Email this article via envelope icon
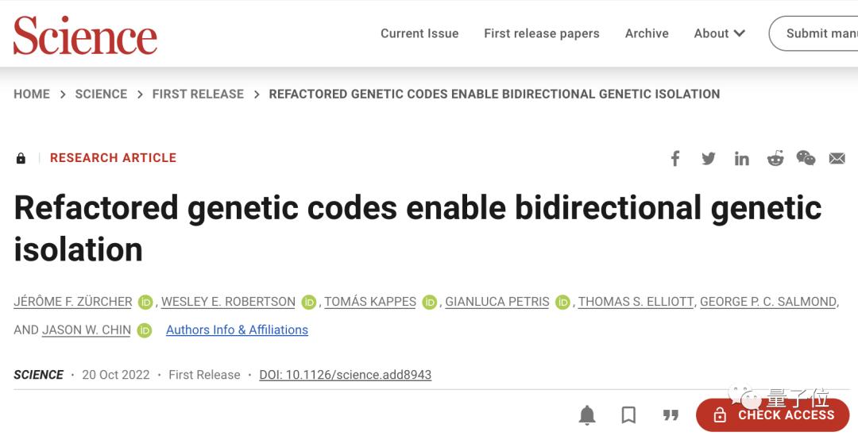 coord(837,159)
